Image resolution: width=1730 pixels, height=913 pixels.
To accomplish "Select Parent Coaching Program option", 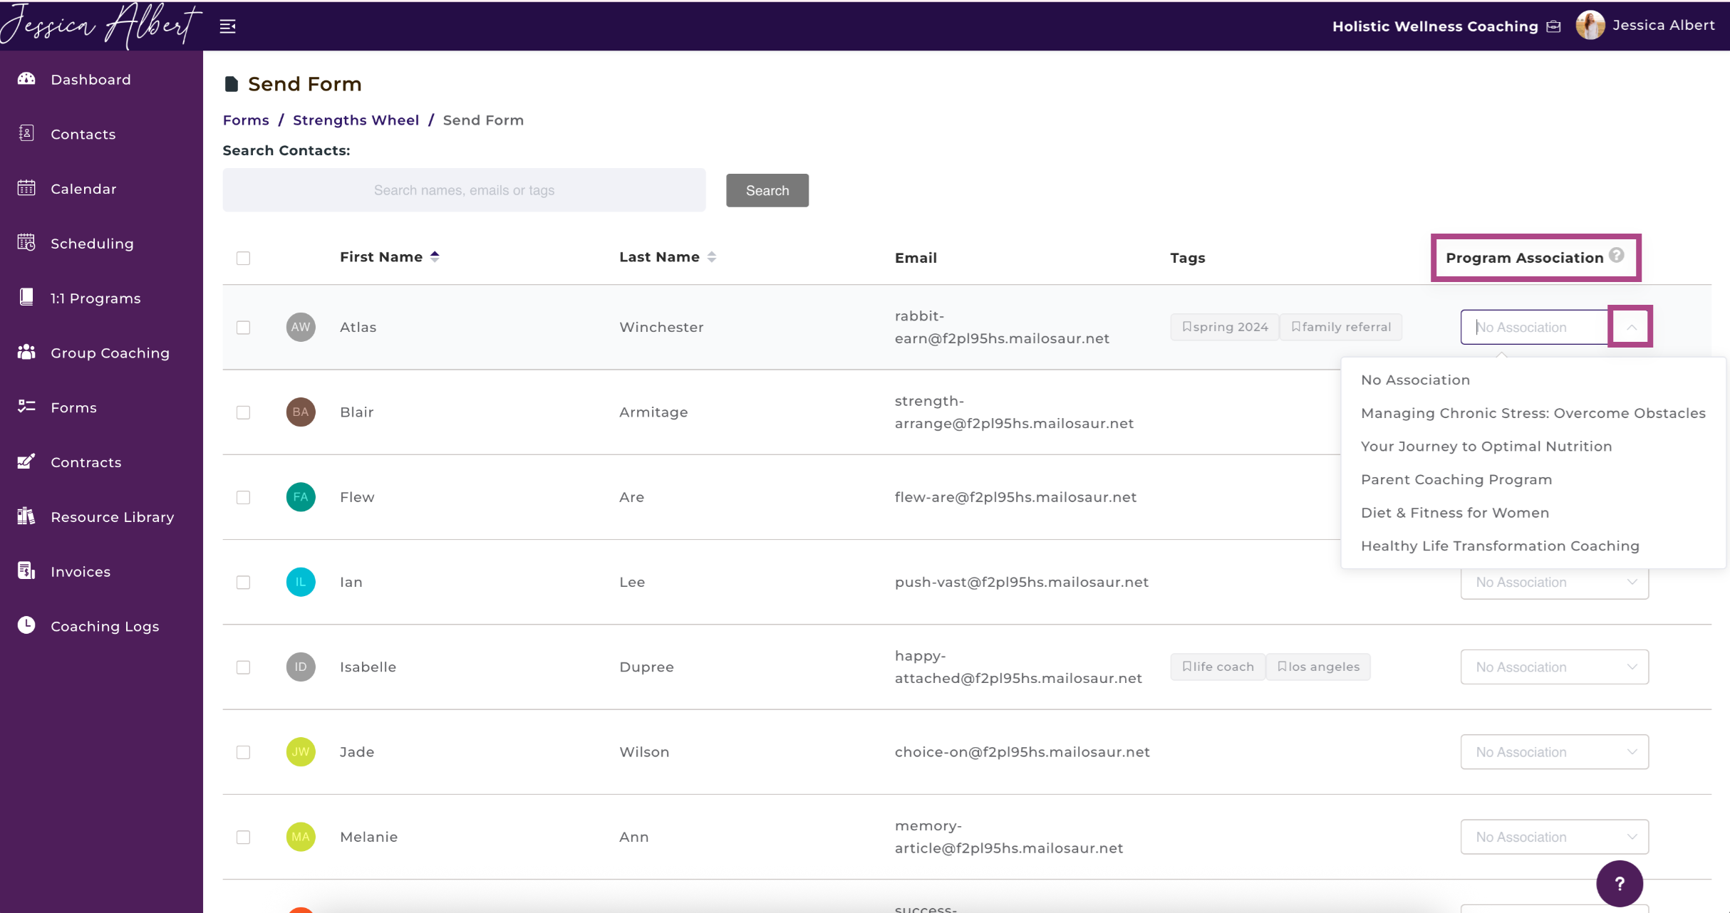I will [x=1533, y=479].
